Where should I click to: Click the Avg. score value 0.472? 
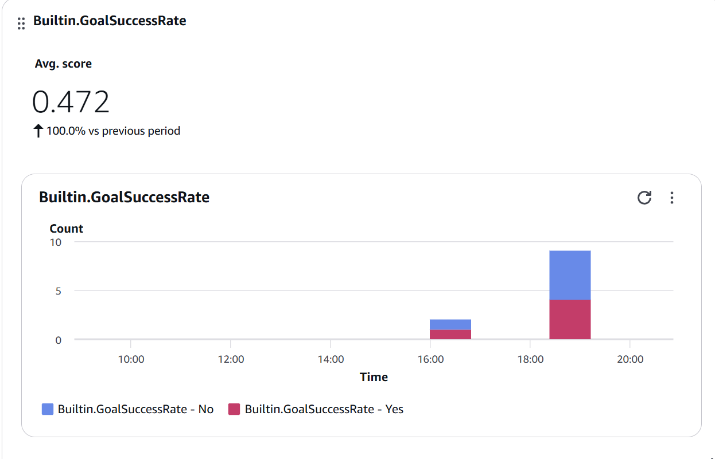click(70, 101)
